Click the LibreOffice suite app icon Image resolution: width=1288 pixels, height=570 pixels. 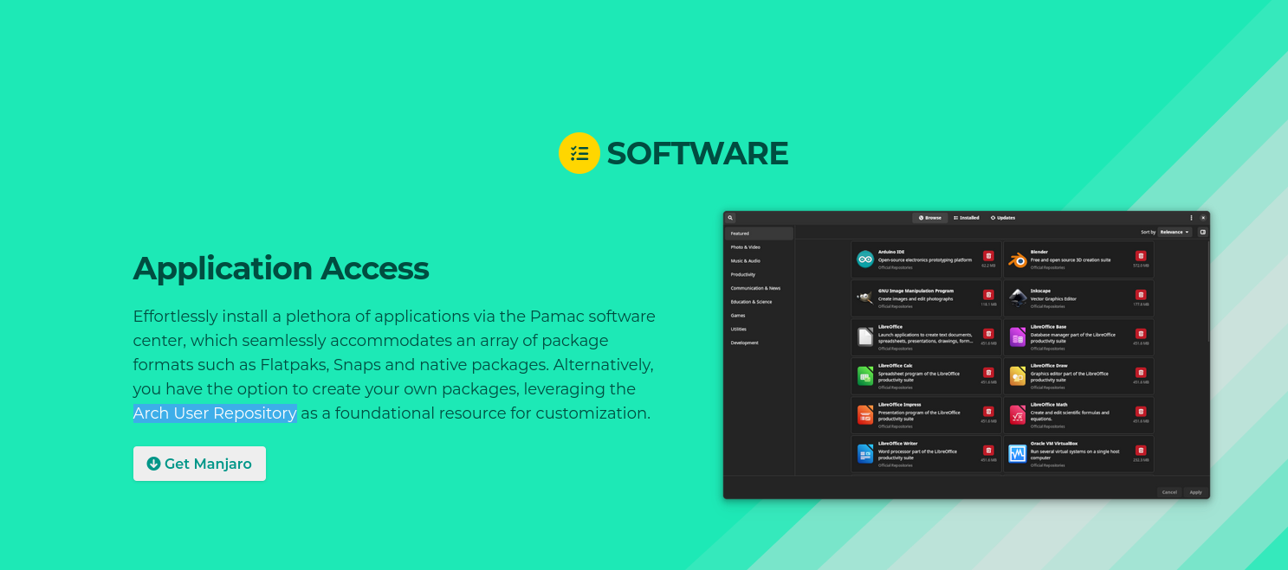pos(865,336)
